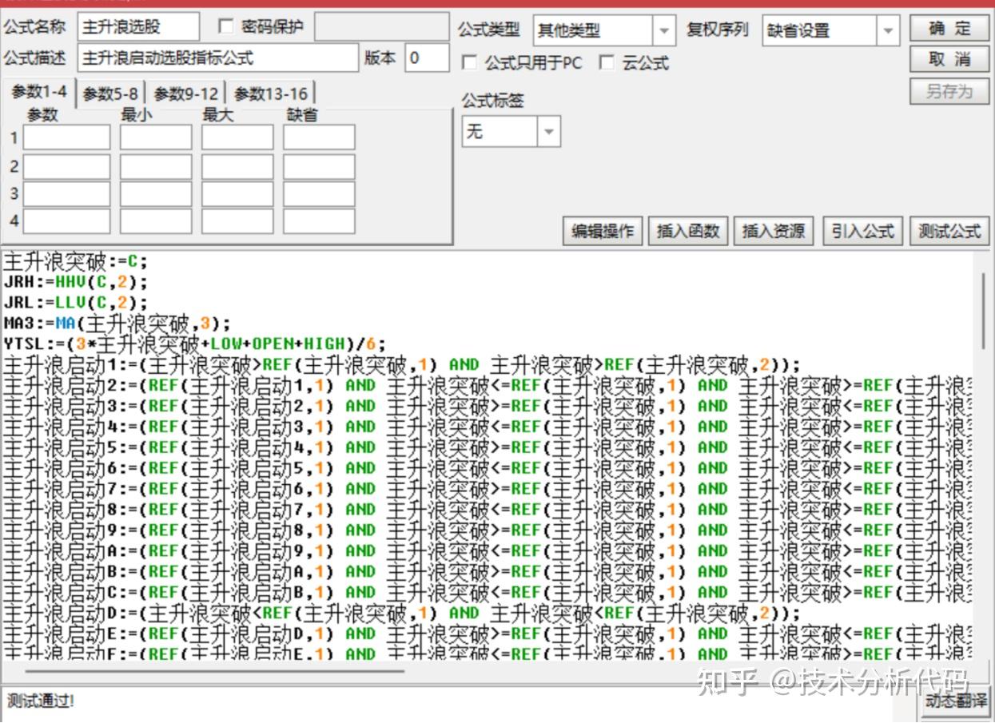The width and height of the screenshot is (995, 723).
Task: Focus the 公式描述 input field
Action: (218, 58)
